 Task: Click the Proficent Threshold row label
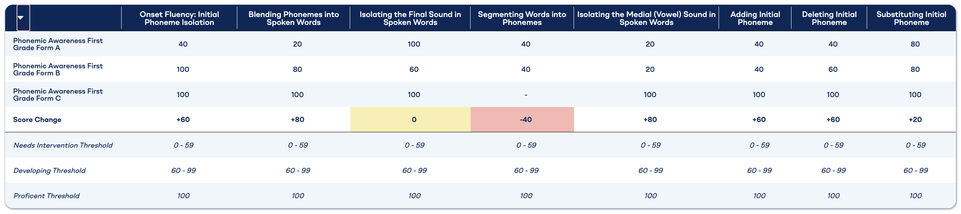[46, 195]
